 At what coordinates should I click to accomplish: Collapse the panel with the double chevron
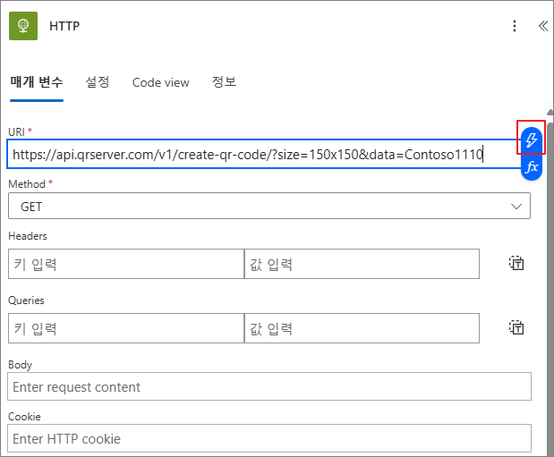pos(543,26)
